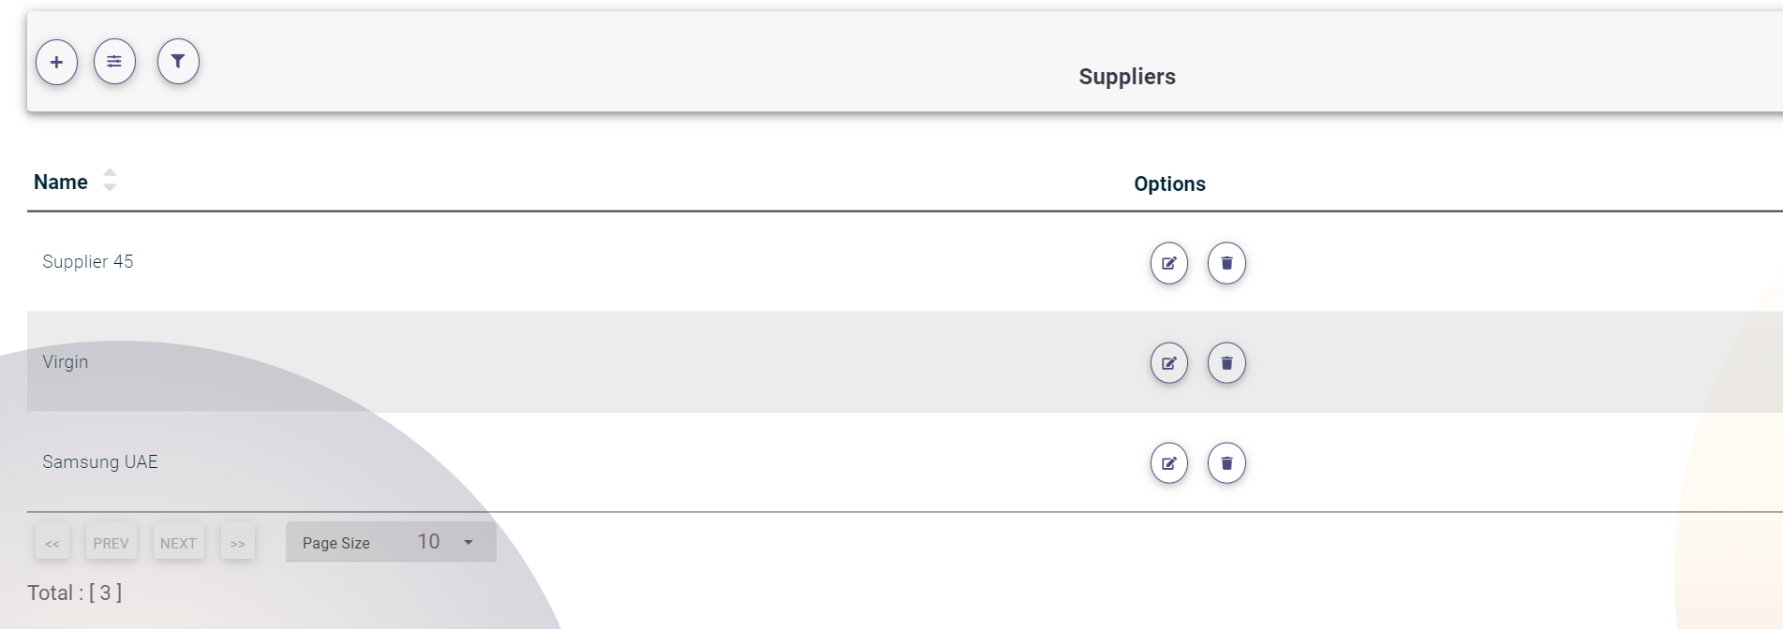Screen dimensions: 1783x629
Task: Open the filter funnel icon
Action: pyautogui.click(x=178, y=62)
